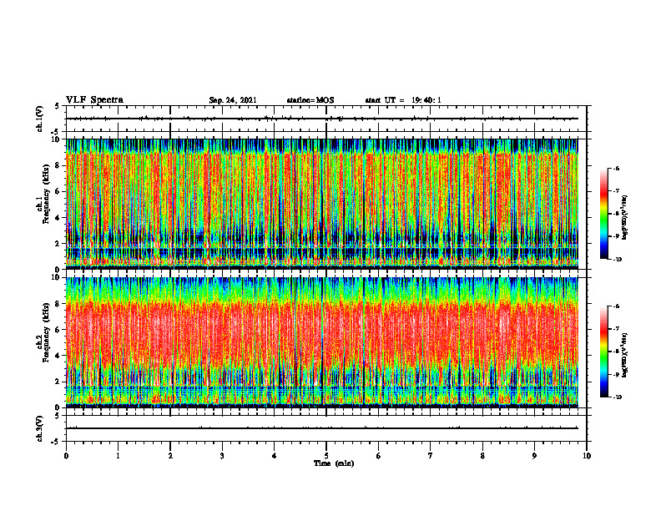The image size is (661, 511).
Task: Click the "2" kHz tick of ch.2 spectrogram
Action: pos(58,382)
